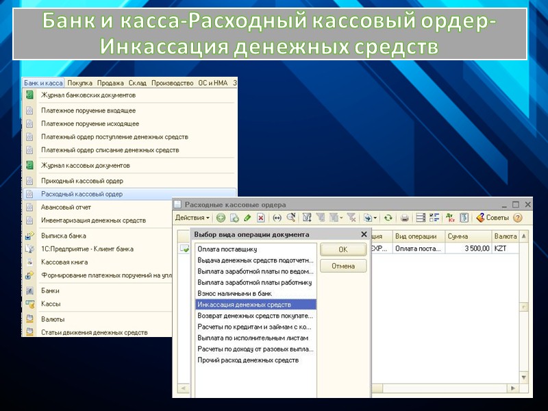The image size is (548, 411).
Task: Select Приходный кассовый ордер menu entry
Action: [129, 181]
